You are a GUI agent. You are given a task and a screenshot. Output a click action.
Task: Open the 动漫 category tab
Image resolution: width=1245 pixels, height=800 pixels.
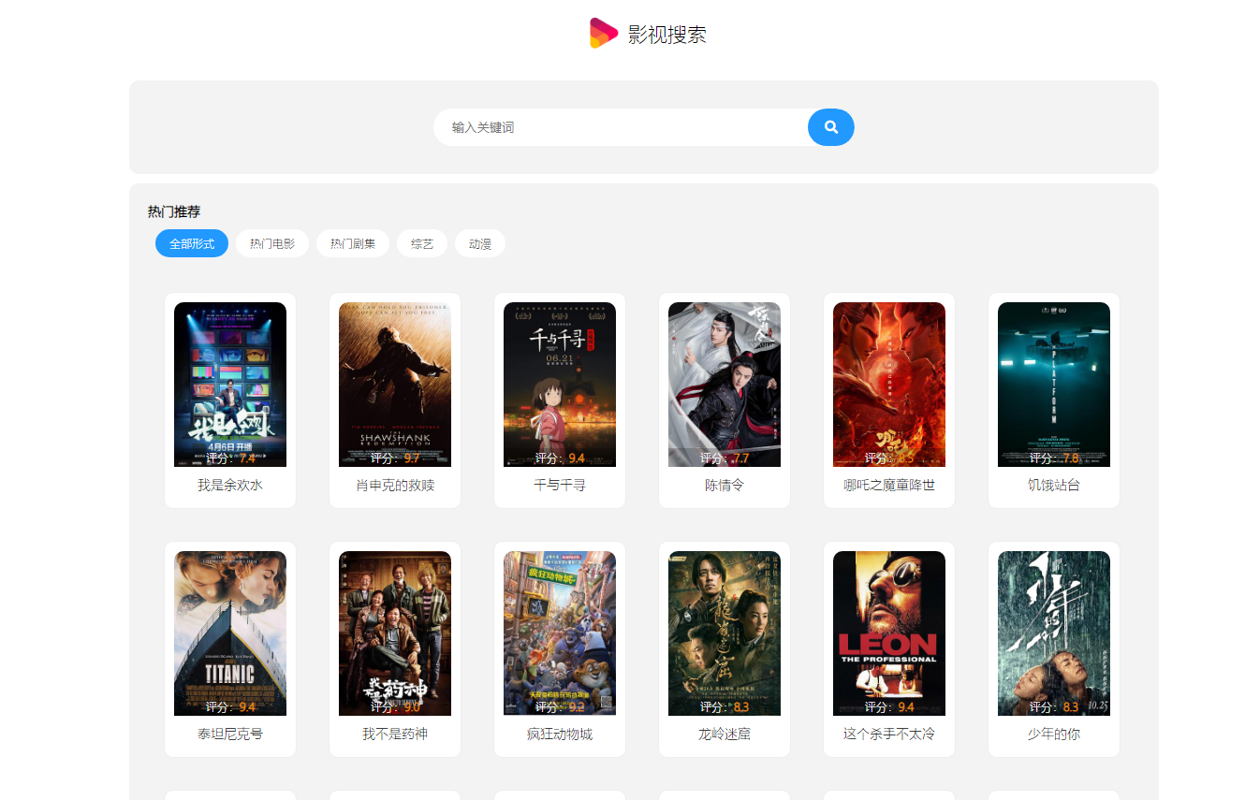pyautogui.click(x=480, y=243)
